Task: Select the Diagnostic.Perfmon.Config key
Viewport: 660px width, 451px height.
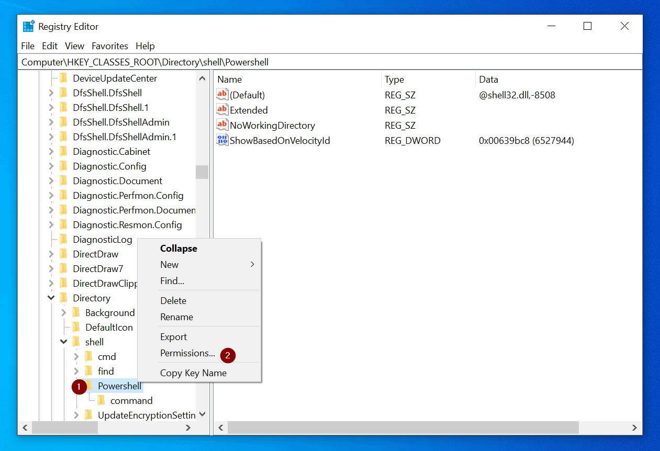Action: pos(128,195)
